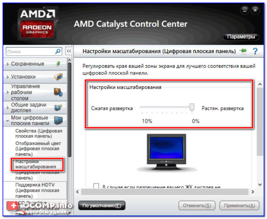Click the Установки box icon
The height and width of the screenshot is (219, 267).
(x=58, y=77)
